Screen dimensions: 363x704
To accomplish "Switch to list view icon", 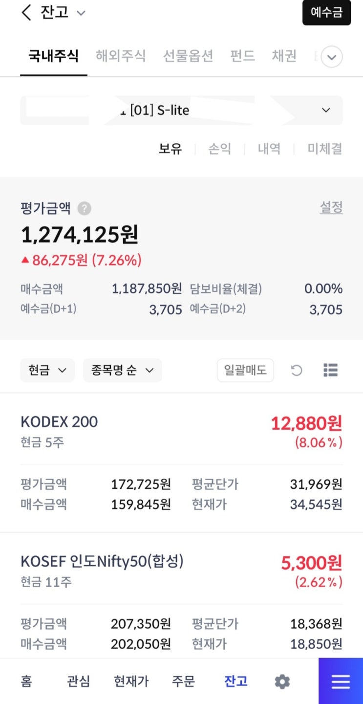I will coord(331,371).
